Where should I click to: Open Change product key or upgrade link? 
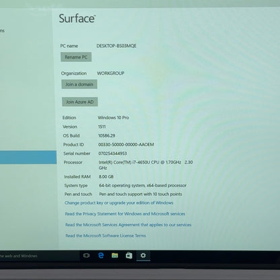point(119,203)
